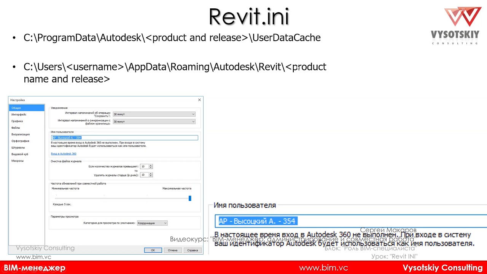Screen dimensions: 487x274
Task: Click the AppData Roaming path bullet text
Action: [x=175, y=73]
